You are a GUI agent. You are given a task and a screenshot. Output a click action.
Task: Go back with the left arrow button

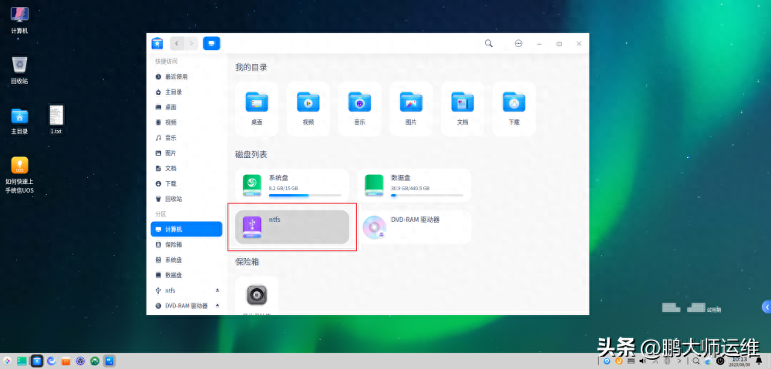tap(177, 44)
